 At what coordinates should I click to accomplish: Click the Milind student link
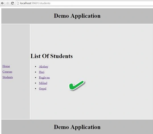pos(43,83)
